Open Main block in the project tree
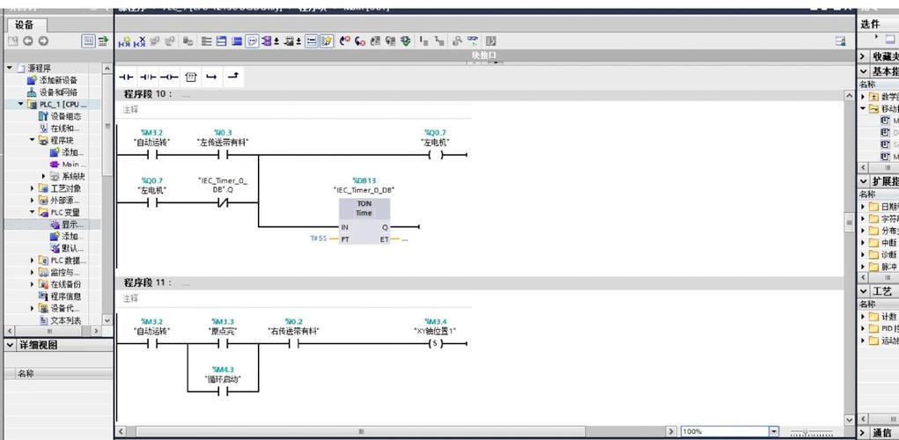This screenshot has width=899, height=440. [74, 165]
